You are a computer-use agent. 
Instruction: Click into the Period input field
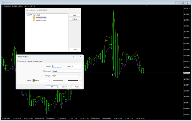(57, 67)
